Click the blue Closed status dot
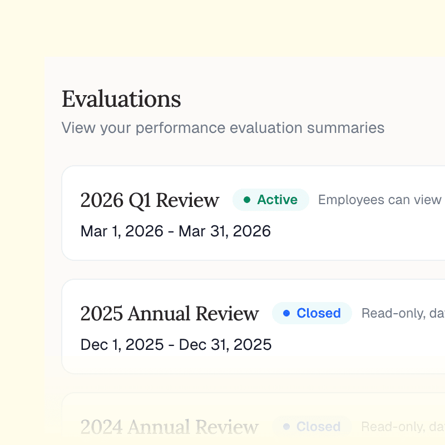The height and width of the screenshot is (445, 445). [x=286, y=313]
